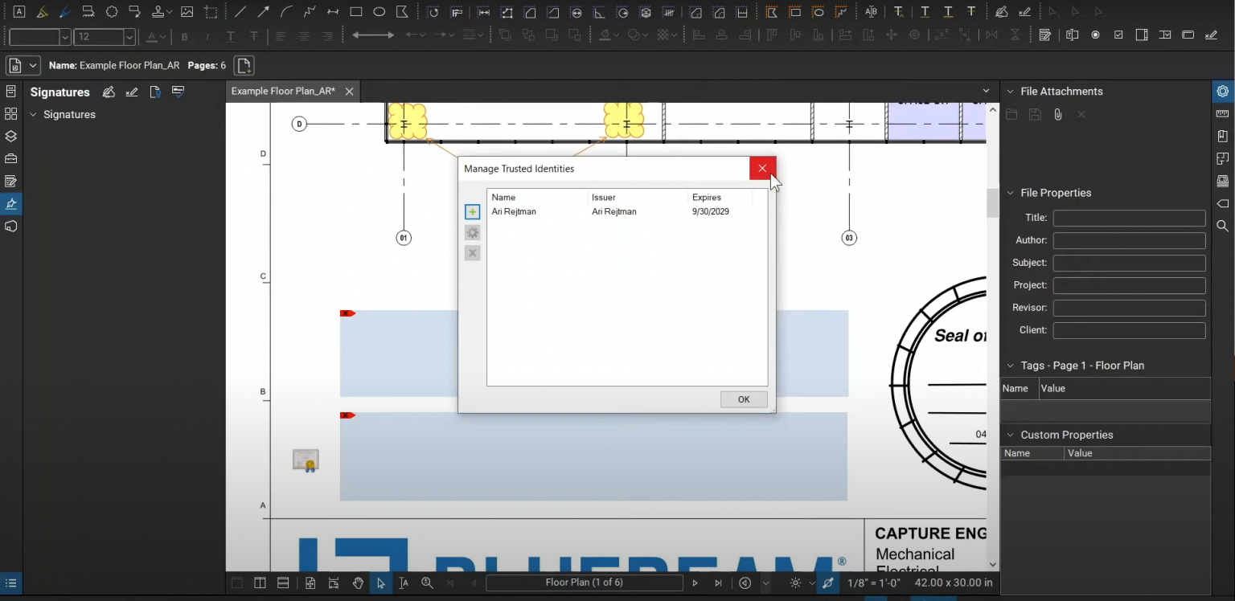Select the Highlight tool
1235x601 pixels.
pos(43,11)
